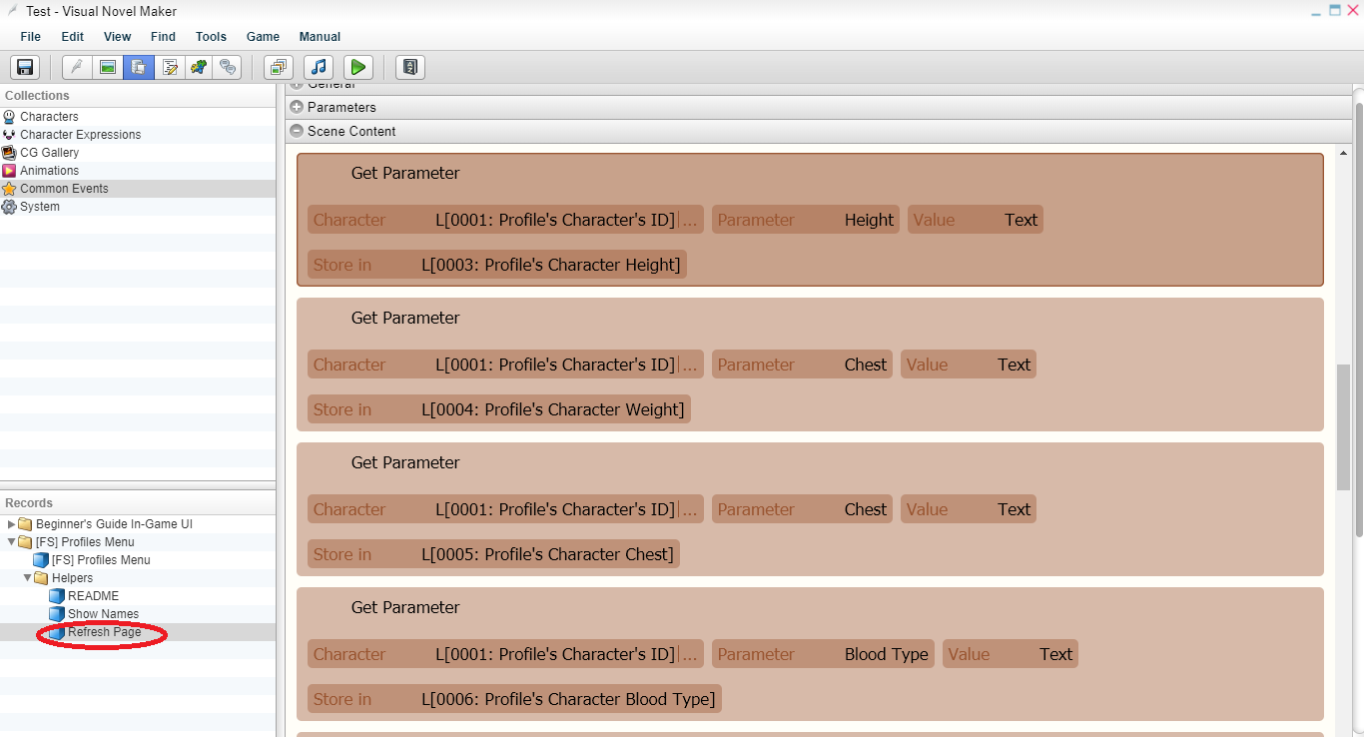The width and height of the screenshot is (1364, 737).
Task: Open the A-Z dictionary book icon
Action: pos(410,67)
